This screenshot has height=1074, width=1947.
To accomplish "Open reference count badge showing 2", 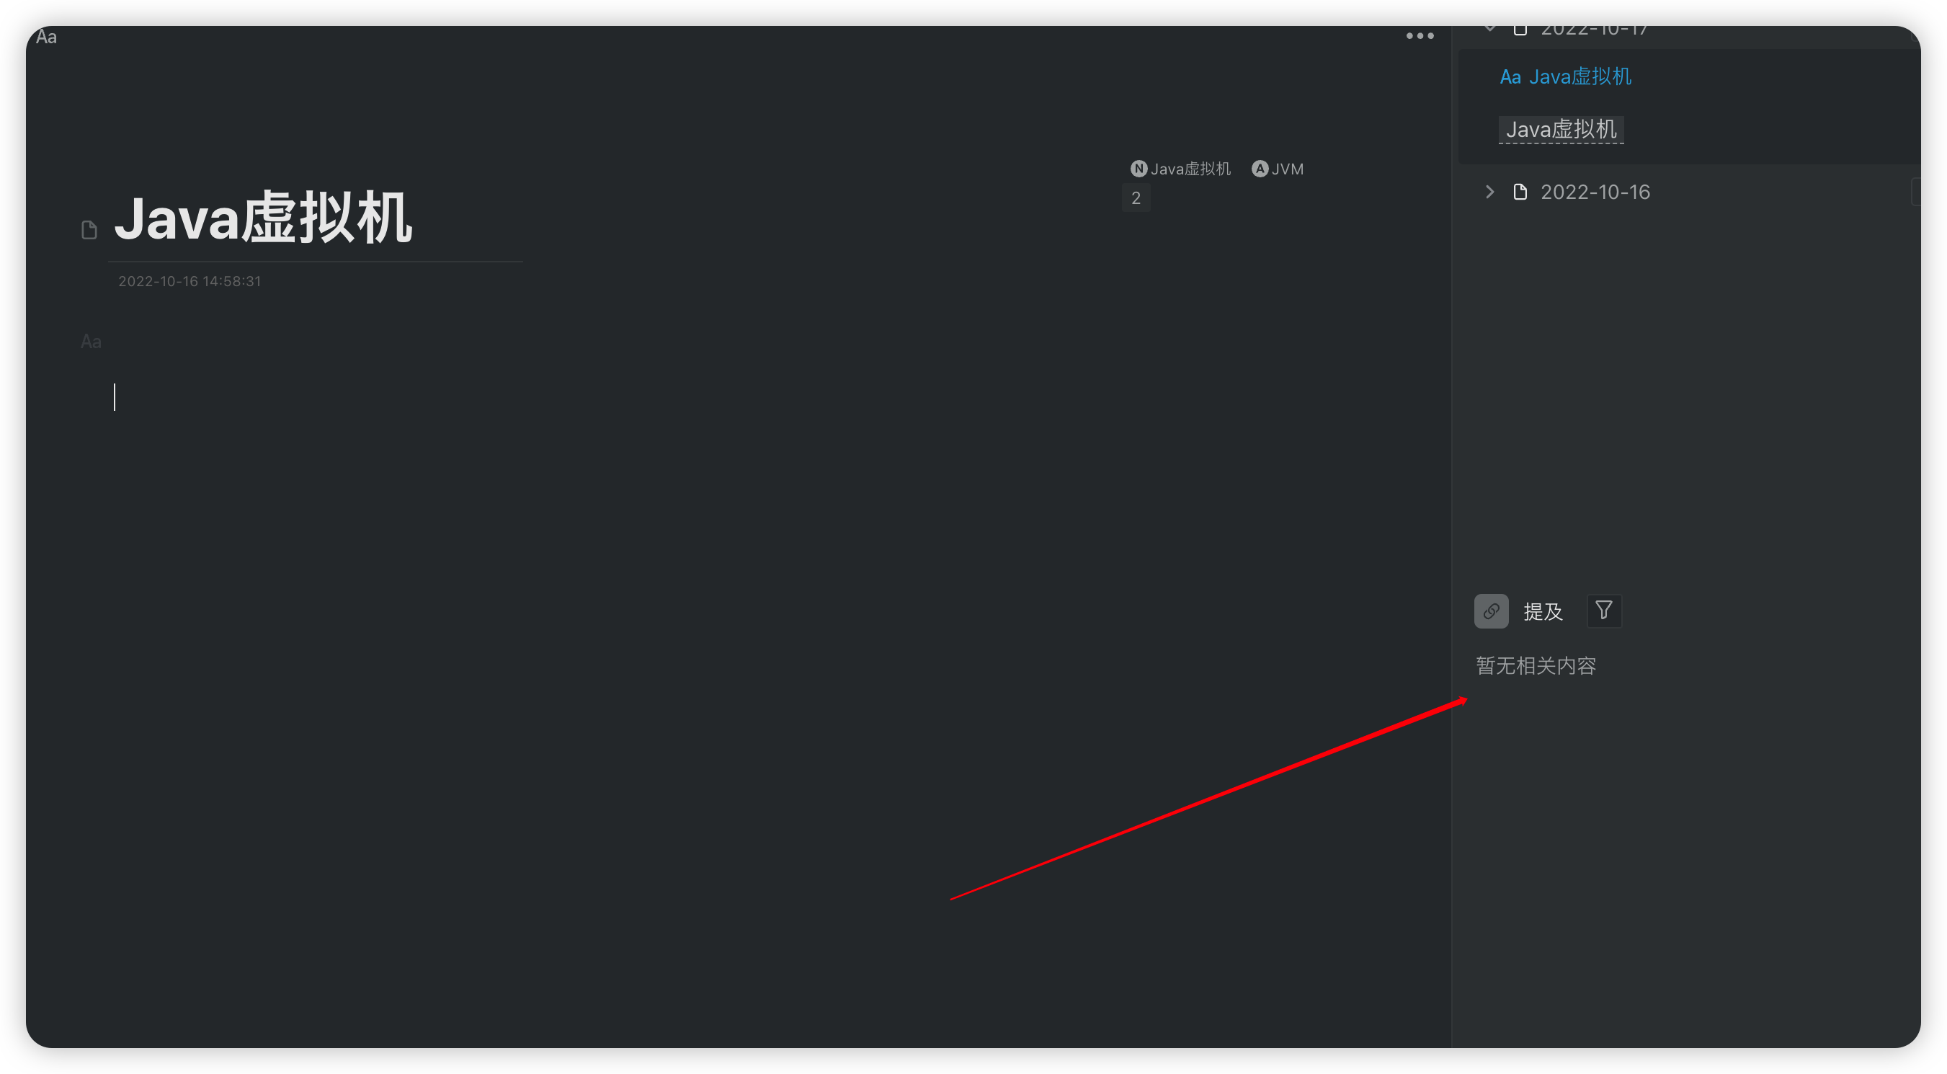I will pos(1135,198).
